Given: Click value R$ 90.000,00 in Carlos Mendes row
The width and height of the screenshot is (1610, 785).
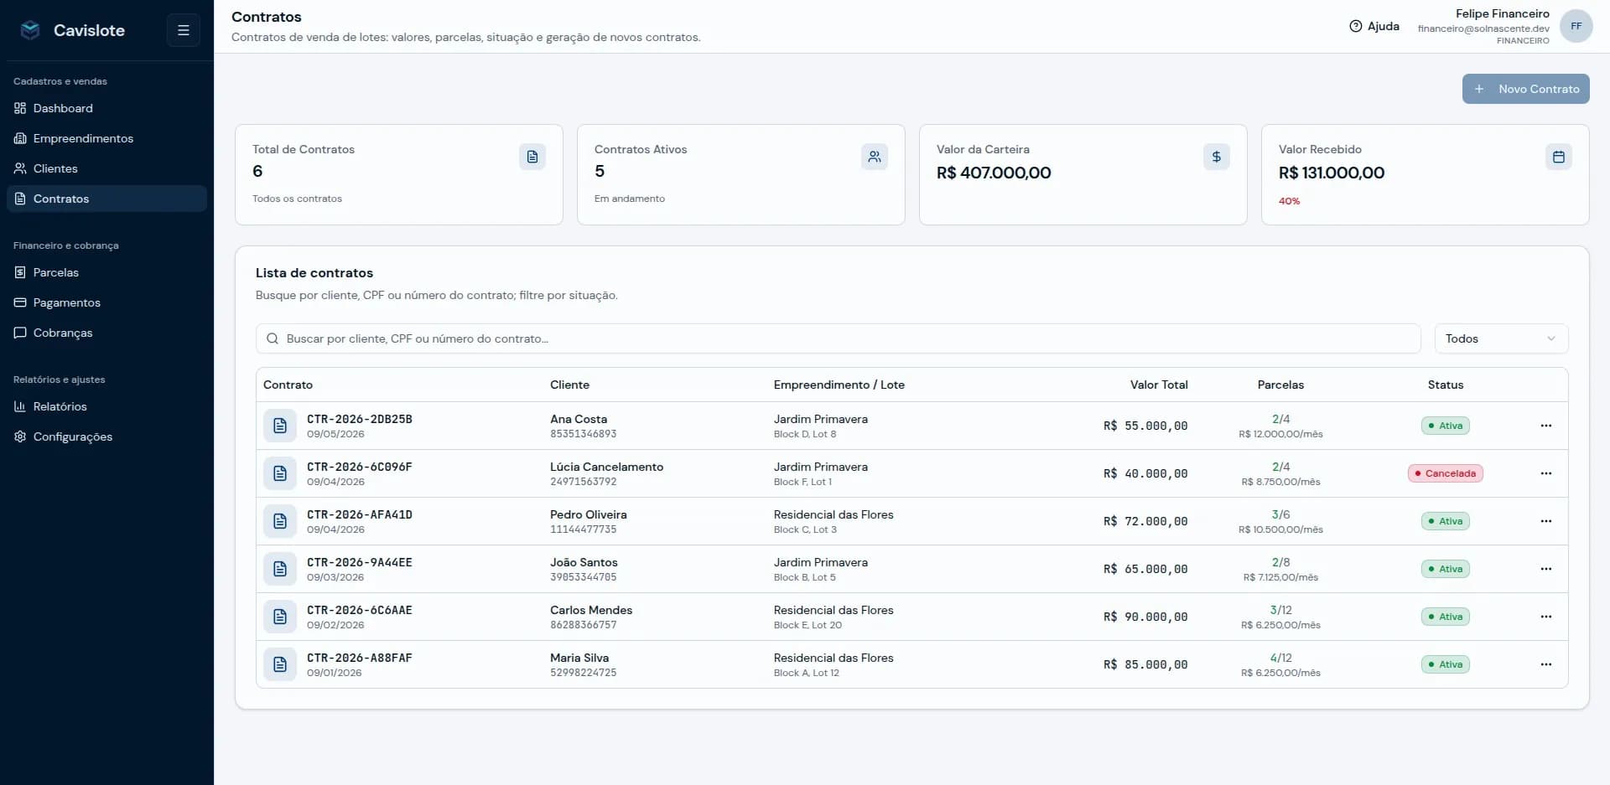Looking at the screenshot, I should tap(1145, 617).
